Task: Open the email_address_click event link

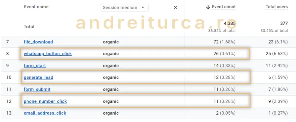Action: (45, 113)
